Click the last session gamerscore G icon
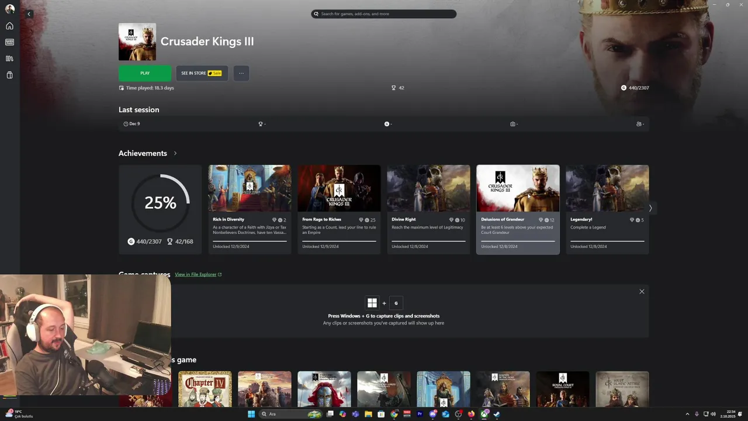 pyautogui.click(x=386, y=124)
